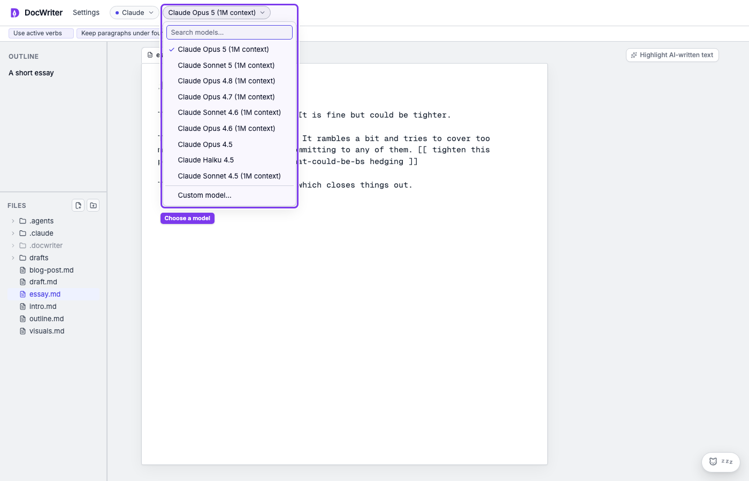
Task: Click the DocWriter flame logo icon
Action: coord(15,13)
